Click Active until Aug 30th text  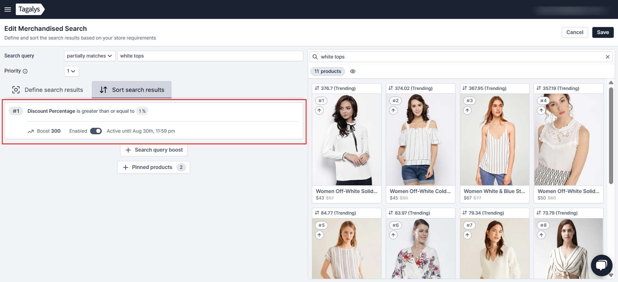pos(141,131)
